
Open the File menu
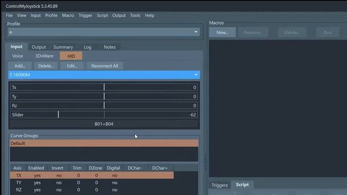(x=9, y=15)
